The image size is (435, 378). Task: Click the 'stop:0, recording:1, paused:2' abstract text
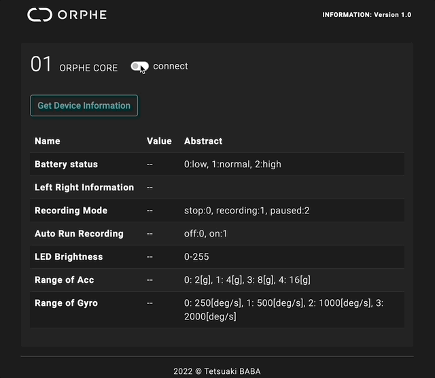[247, 210]
